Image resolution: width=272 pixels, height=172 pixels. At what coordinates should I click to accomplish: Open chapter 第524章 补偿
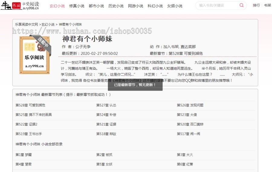[106, 115]
